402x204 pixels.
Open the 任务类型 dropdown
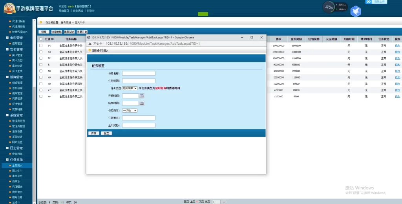pyautogui.click(x=130, y=88)
